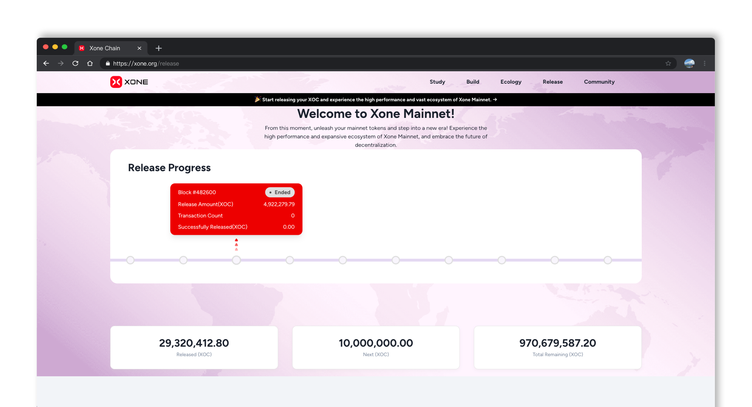Open the Build menu
The width and height of the screenshot is (752, 407).
point(473,82)
